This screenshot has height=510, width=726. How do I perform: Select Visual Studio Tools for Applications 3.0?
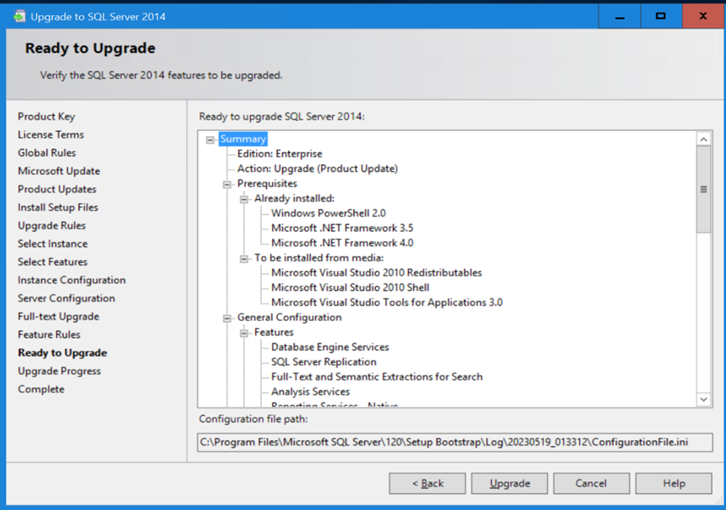coord(387,302)
